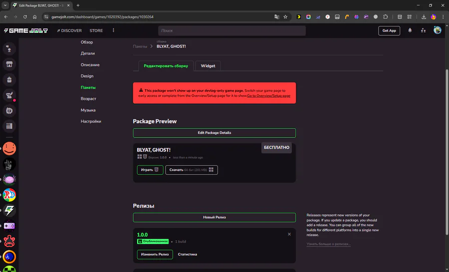The height and width of the screenshot is (272, 449).
Task: Focus the Поиск search field
Action: pyautogui.click(x=232, y=30)
